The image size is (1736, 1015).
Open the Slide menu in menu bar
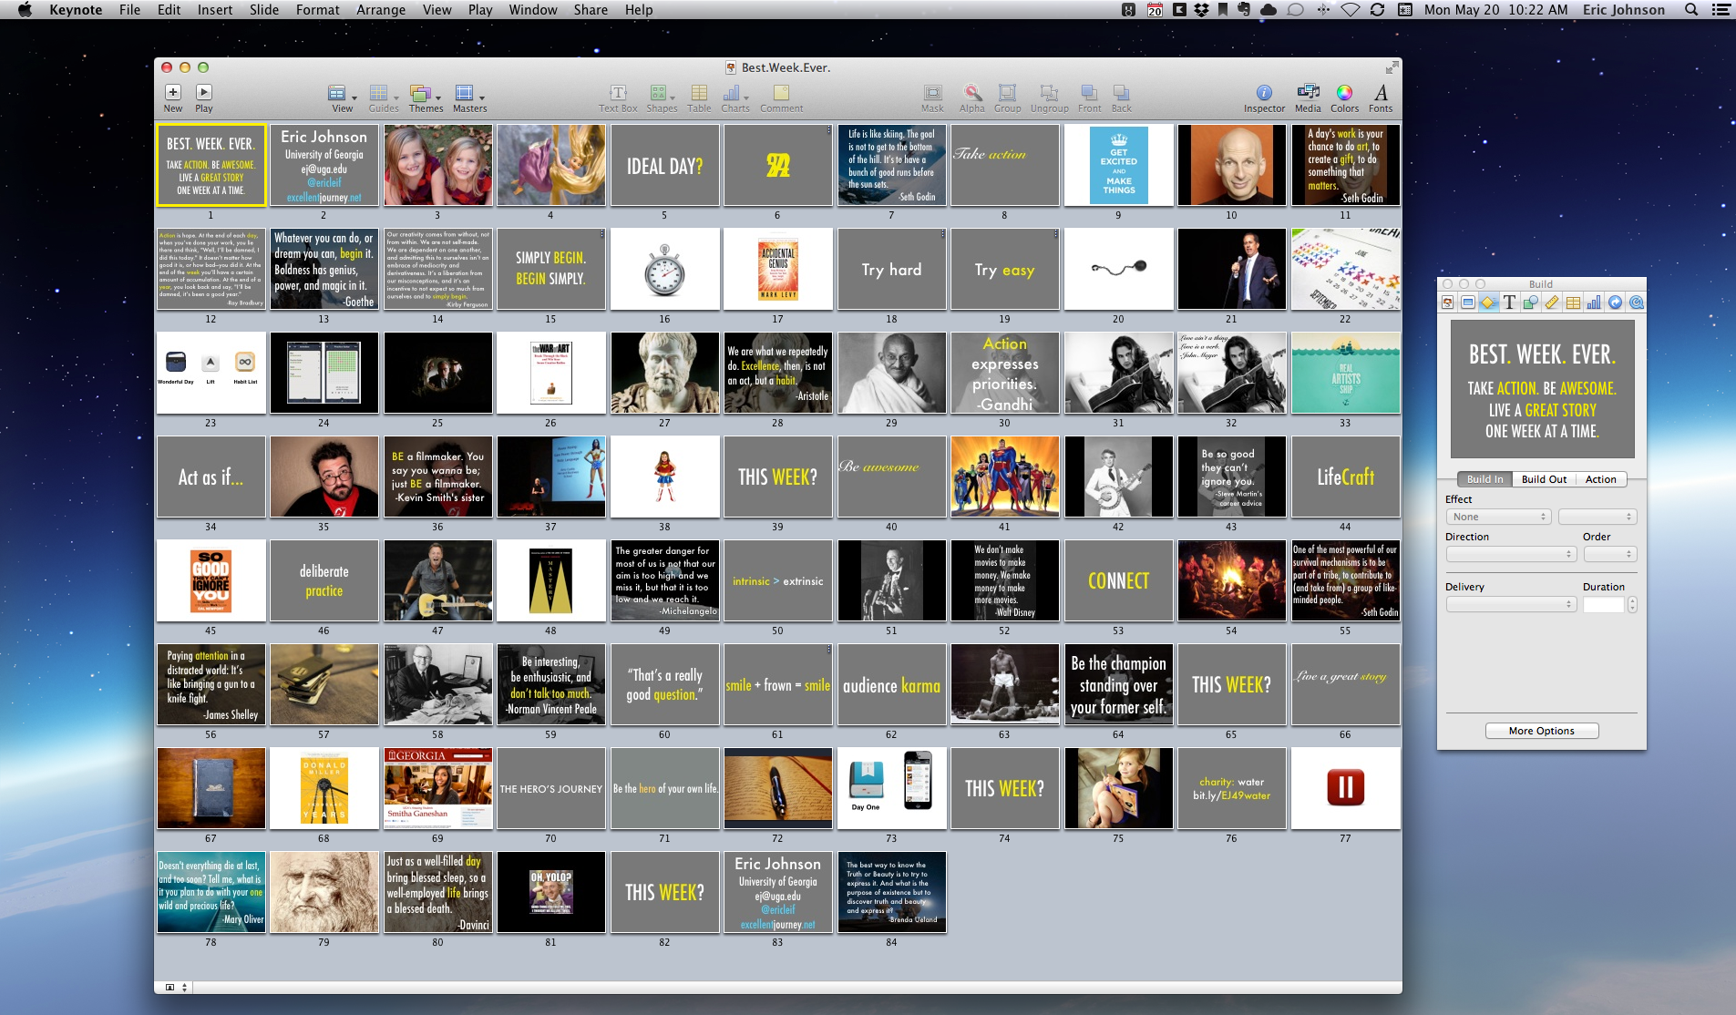(264, 10)
